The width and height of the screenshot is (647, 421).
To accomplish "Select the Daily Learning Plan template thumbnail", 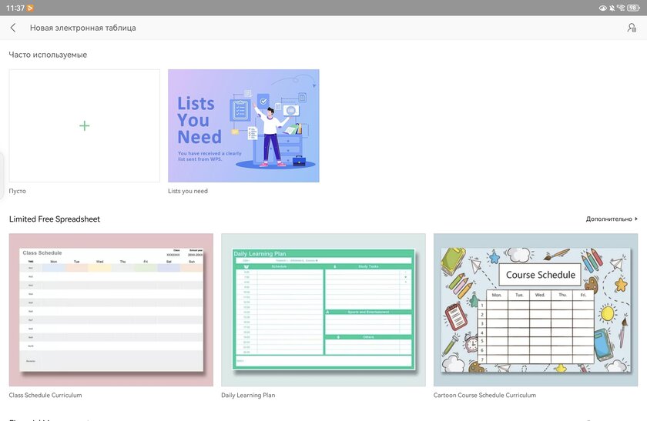I will [323, 309].
